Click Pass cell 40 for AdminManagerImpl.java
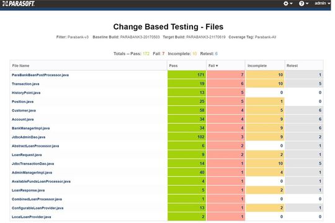335x223 pixels. coord(187,172)
